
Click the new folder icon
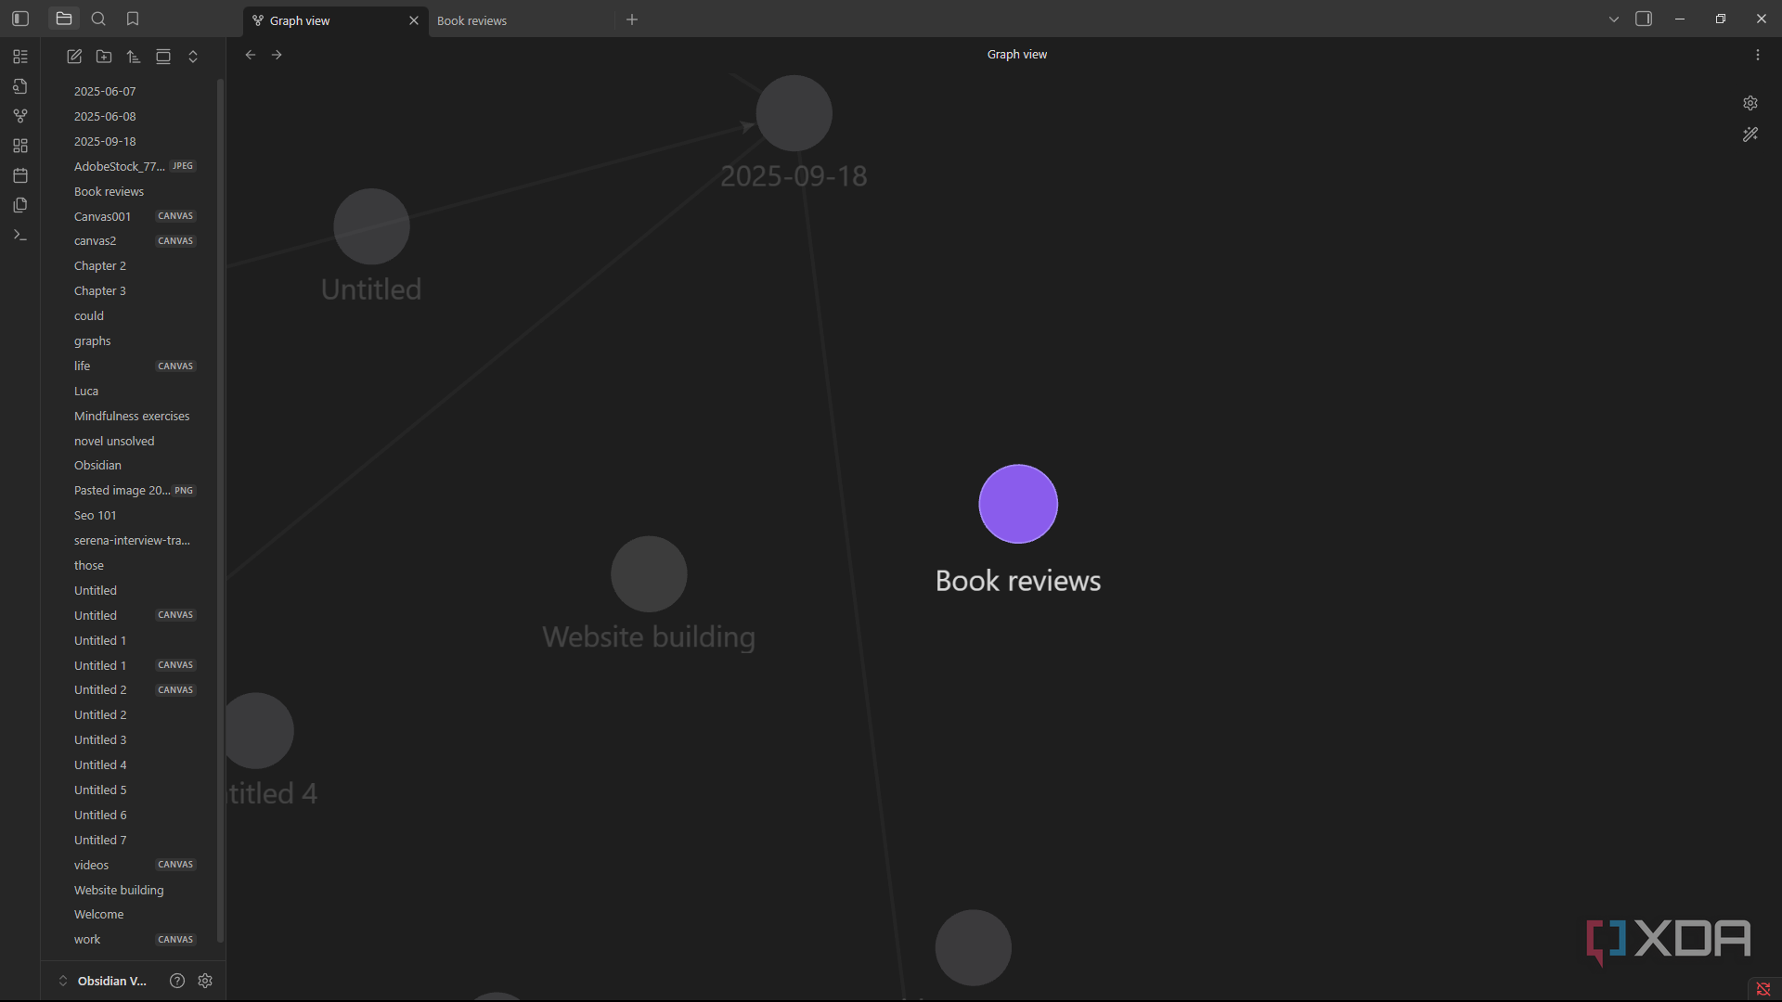pos(104,57)
